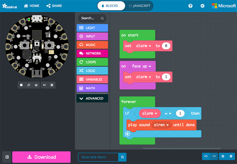Add an else branch with plus icon
237x164 pixels.
[128, 134]
